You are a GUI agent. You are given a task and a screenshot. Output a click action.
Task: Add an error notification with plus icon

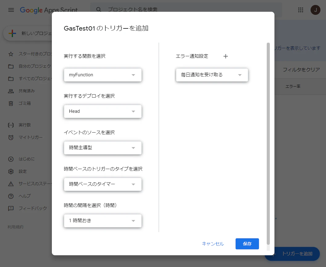[226, 56]
